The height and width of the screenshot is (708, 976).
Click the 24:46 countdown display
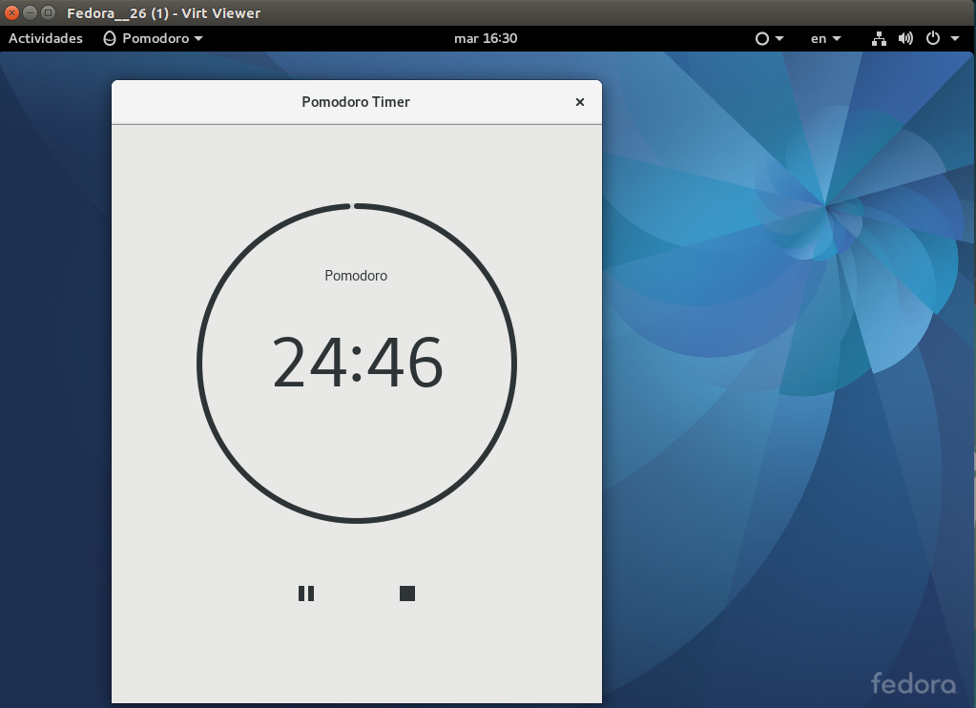click(357, 363)
